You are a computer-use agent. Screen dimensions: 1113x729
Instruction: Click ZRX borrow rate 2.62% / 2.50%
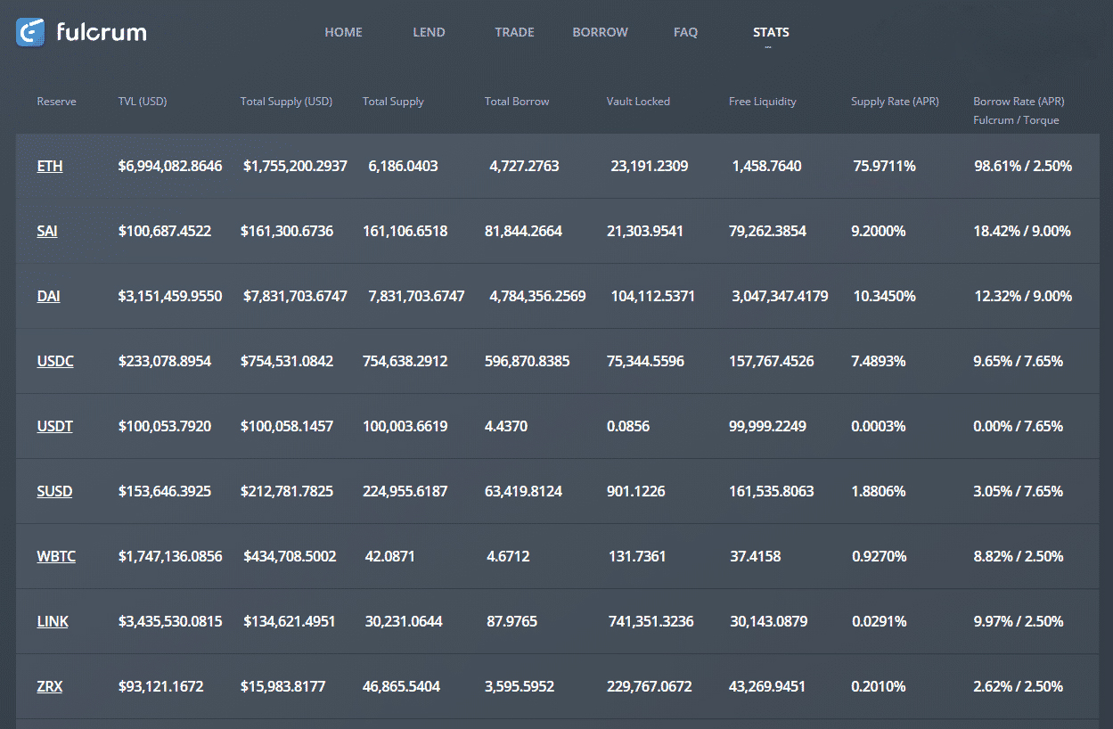(x=1019, y=686)
